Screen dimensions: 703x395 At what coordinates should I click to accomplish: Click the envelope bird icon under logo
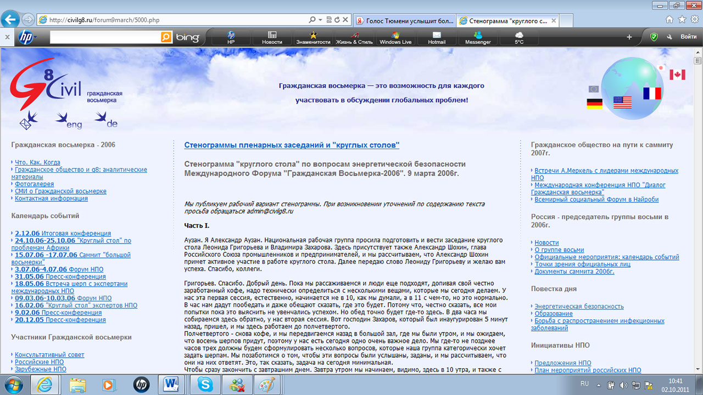[x=29, y=120]
